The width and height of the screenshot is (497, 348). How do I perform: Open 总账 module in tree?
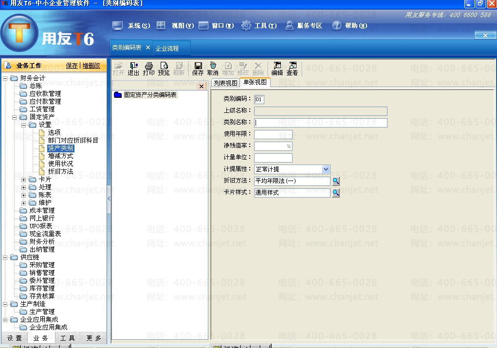(36, 86)
